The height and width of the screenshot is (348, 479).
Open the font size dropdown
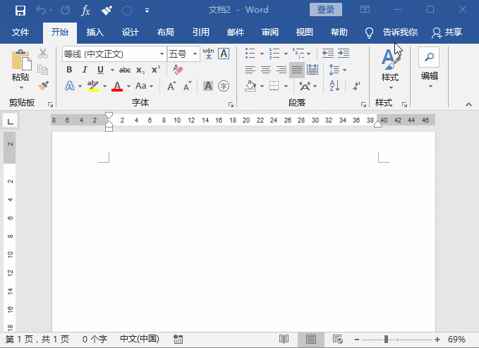(195, 54)
